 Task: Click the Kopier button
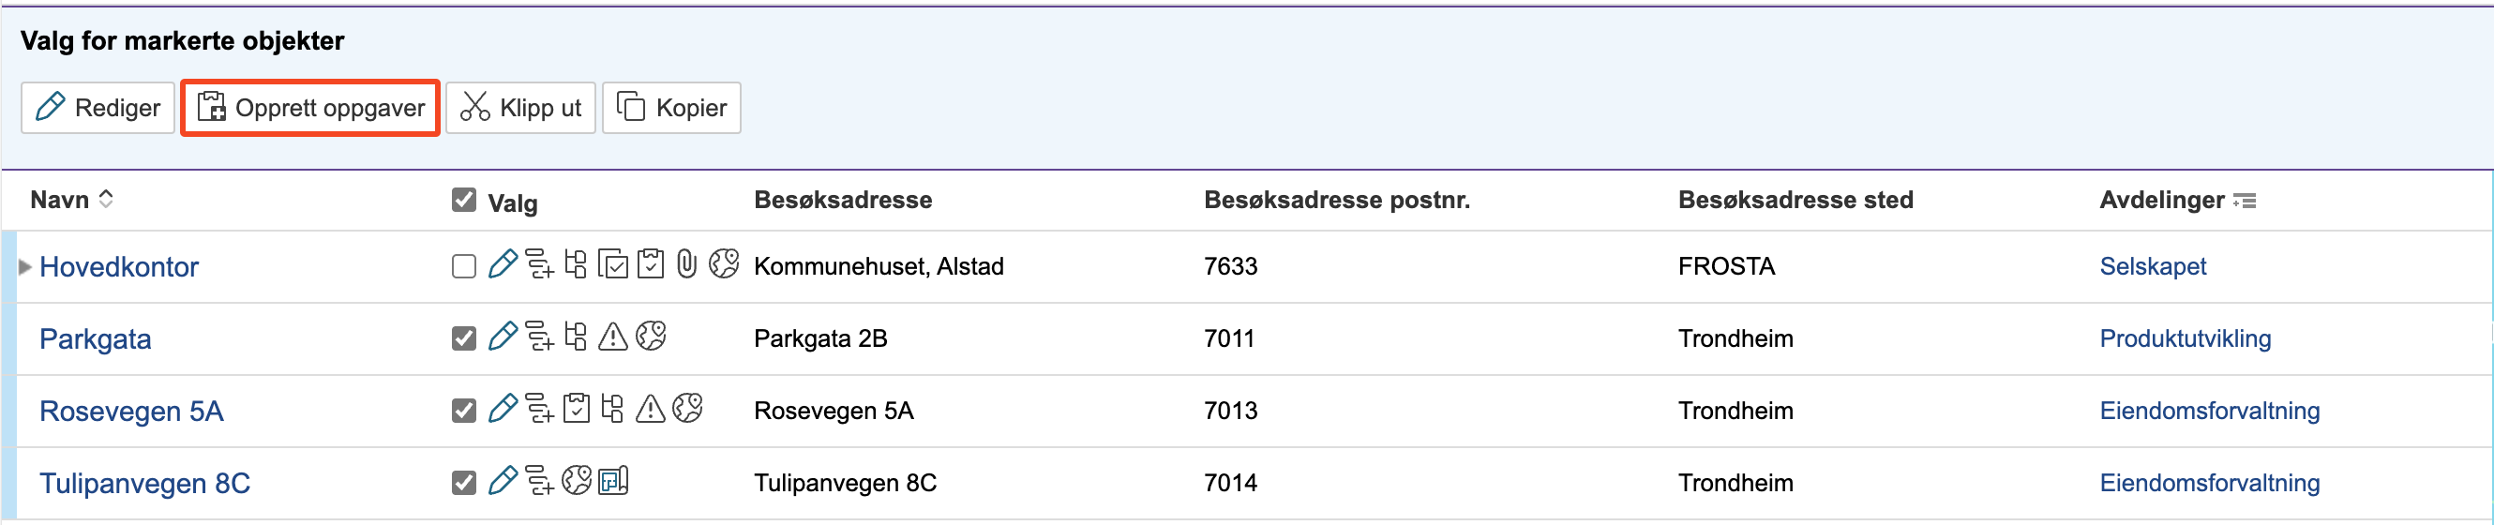672,108
